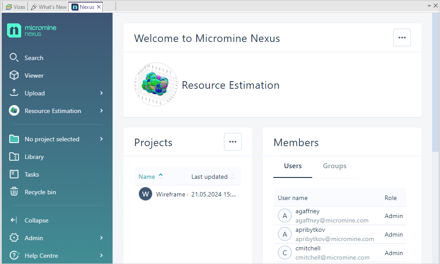Click apribytkov user avatar

click(x=284, y=234)
